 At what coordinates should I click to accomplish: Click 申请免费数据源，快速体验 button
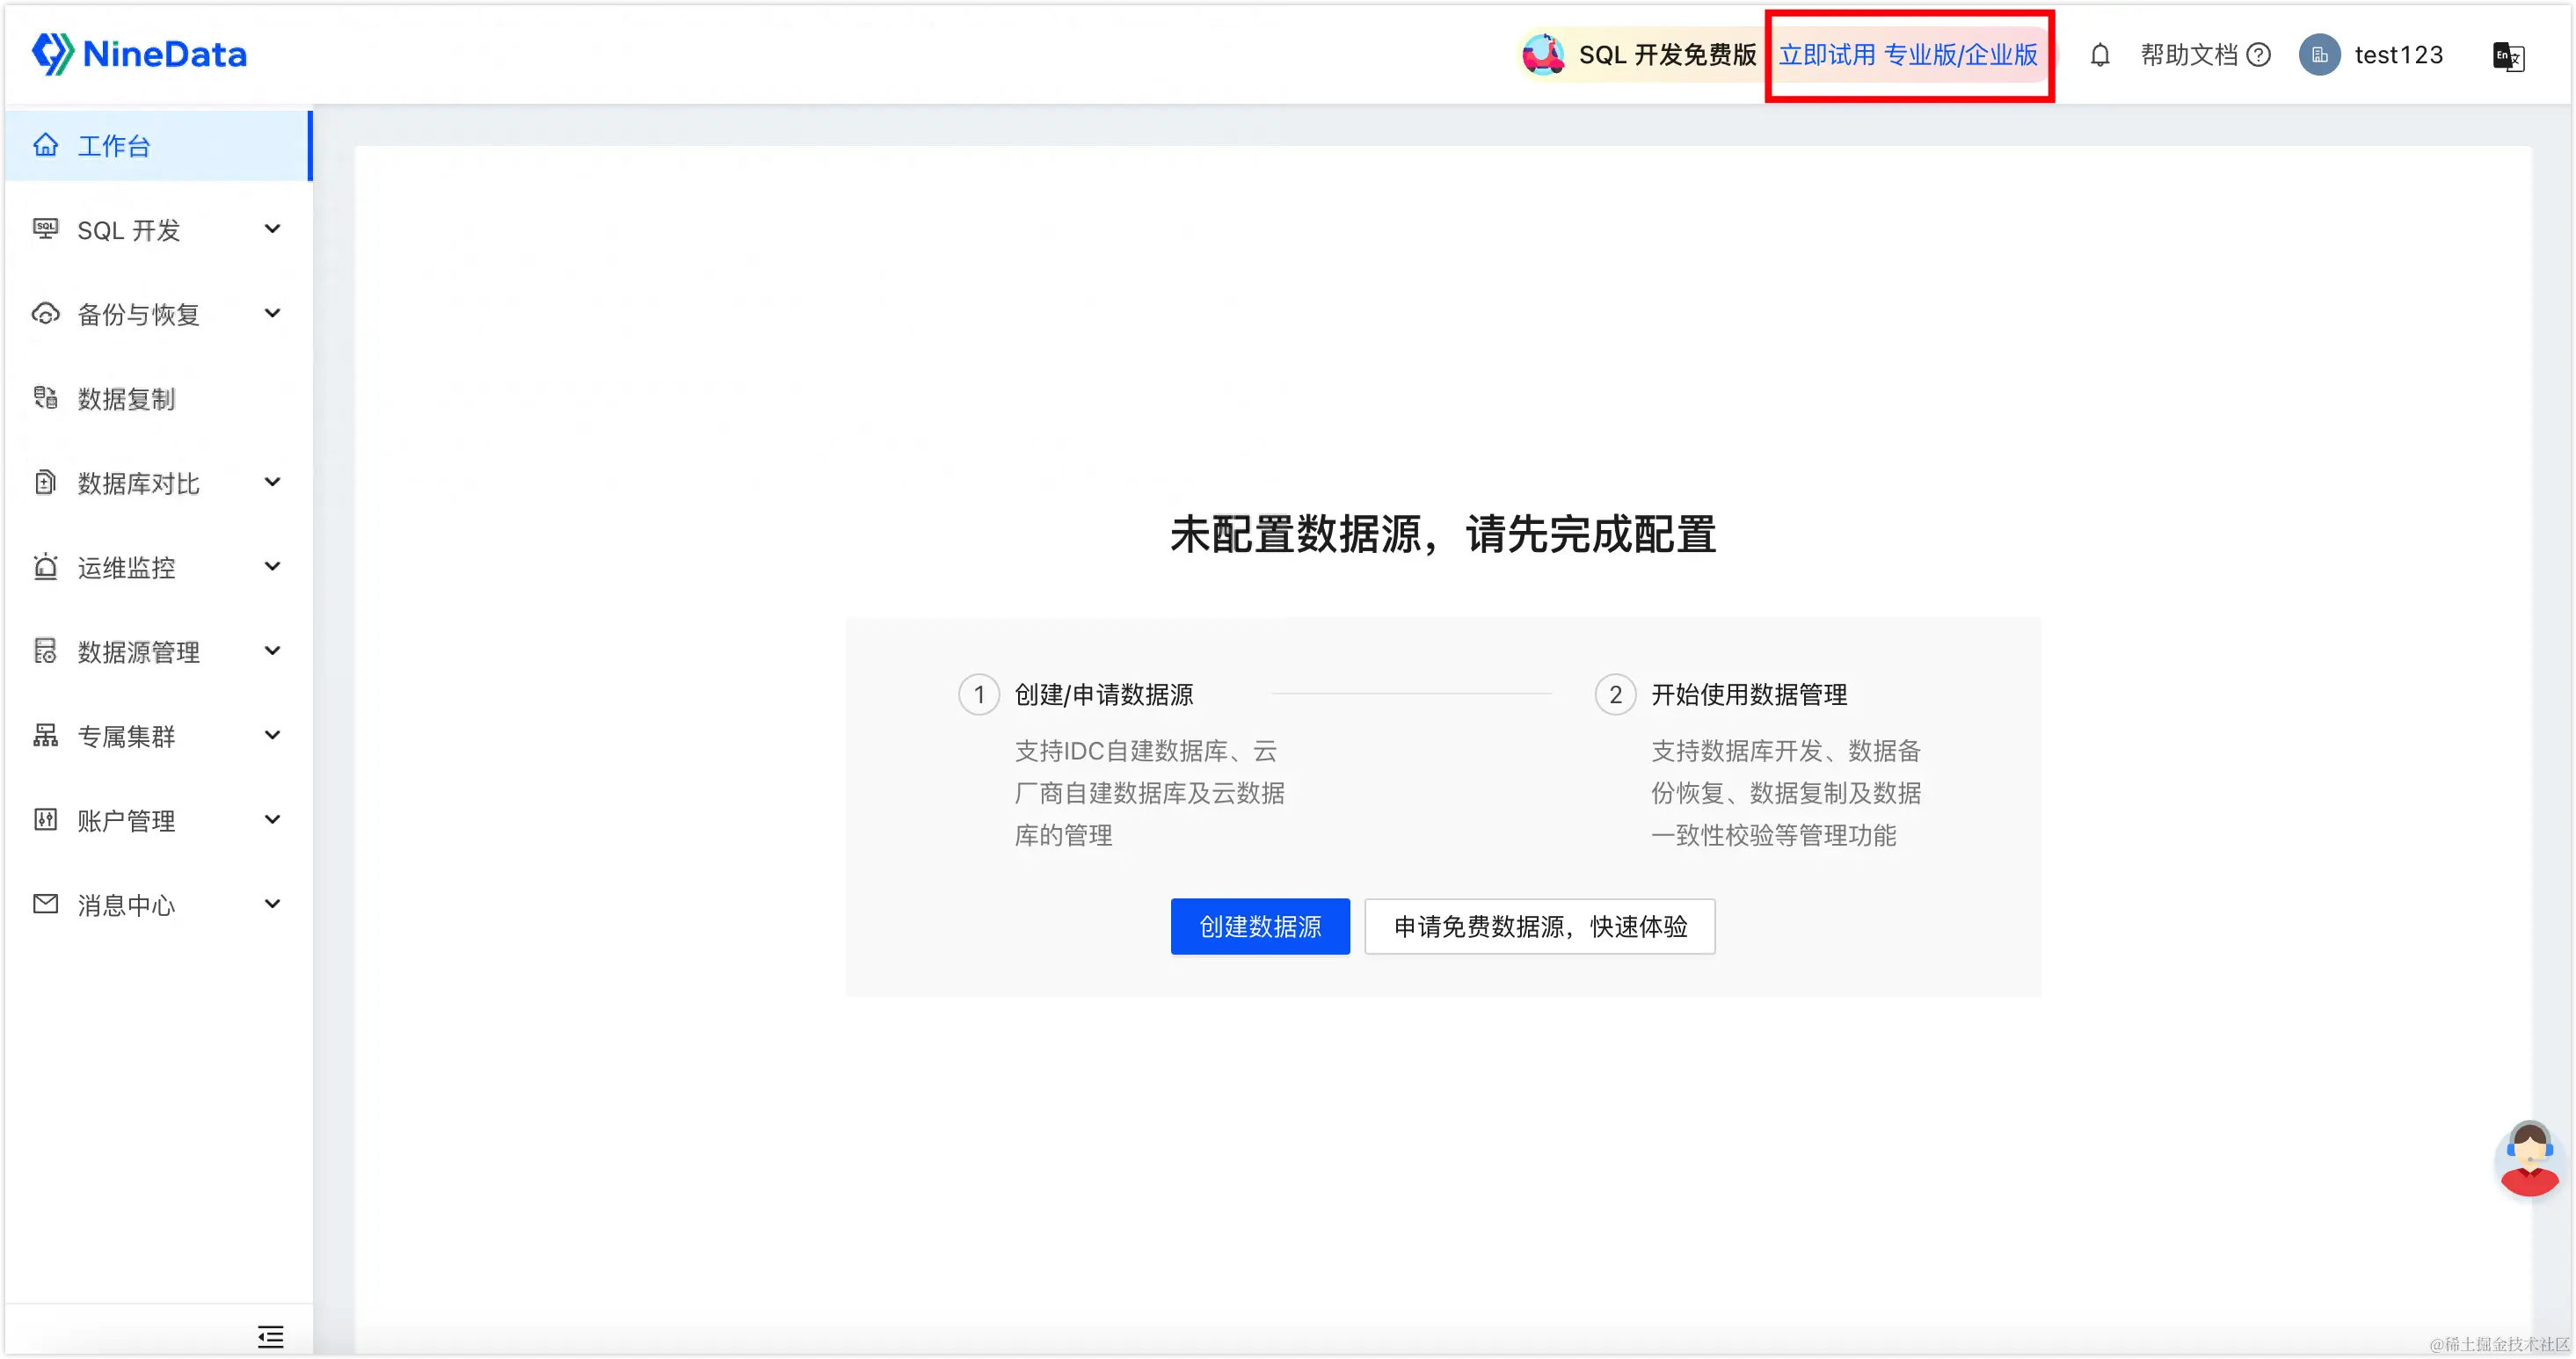1539,926
